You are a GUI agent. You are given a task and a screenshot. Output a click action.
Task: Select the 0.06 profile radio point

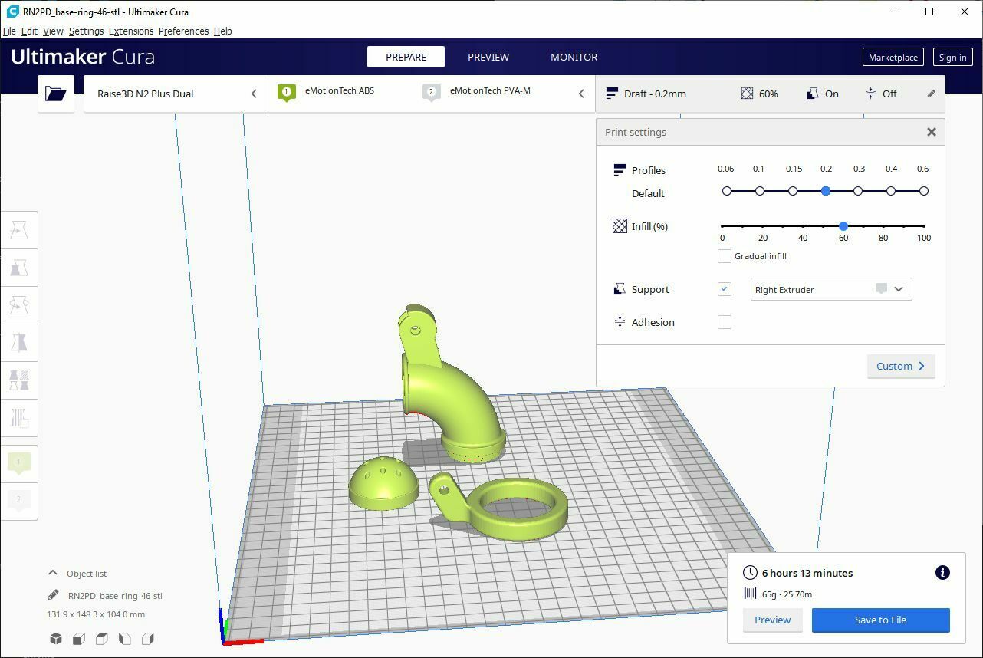coord(727,191)
